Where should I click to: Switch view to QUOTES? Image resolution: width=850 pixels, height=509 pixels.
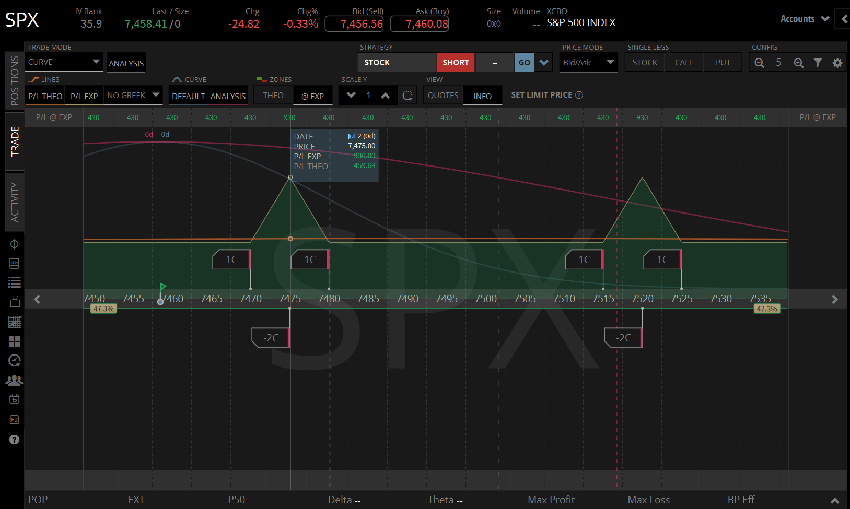(443, 96)
